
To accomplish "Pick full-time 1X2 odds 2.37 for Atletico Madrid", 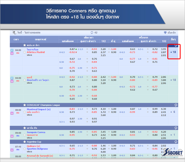I will pos(103,52).
